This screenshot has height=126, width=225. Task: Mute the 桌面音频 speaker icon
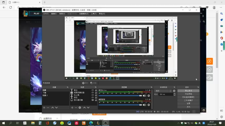point(145,105)
